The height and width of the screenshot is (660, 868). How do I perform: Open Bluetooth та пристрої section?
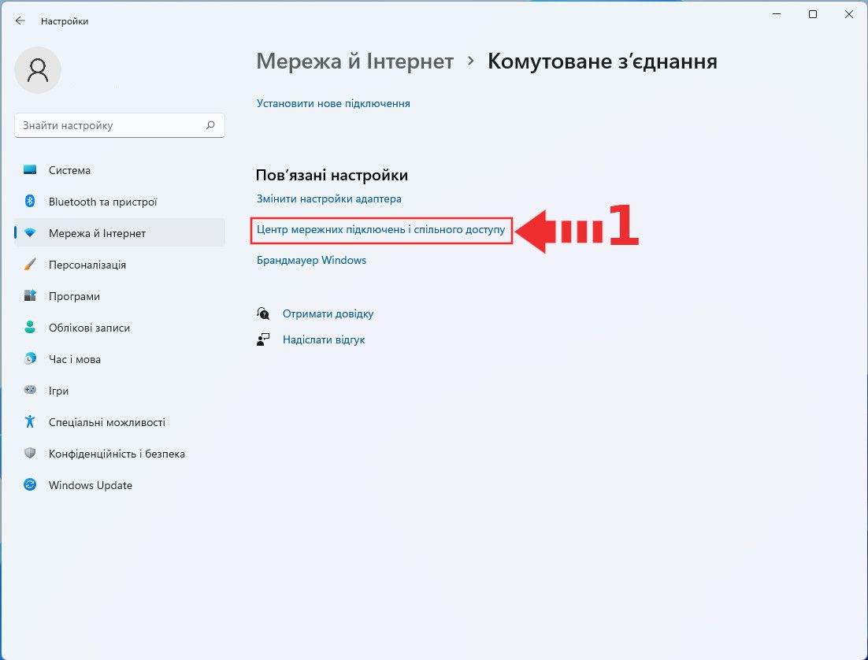tap(120, 202)
